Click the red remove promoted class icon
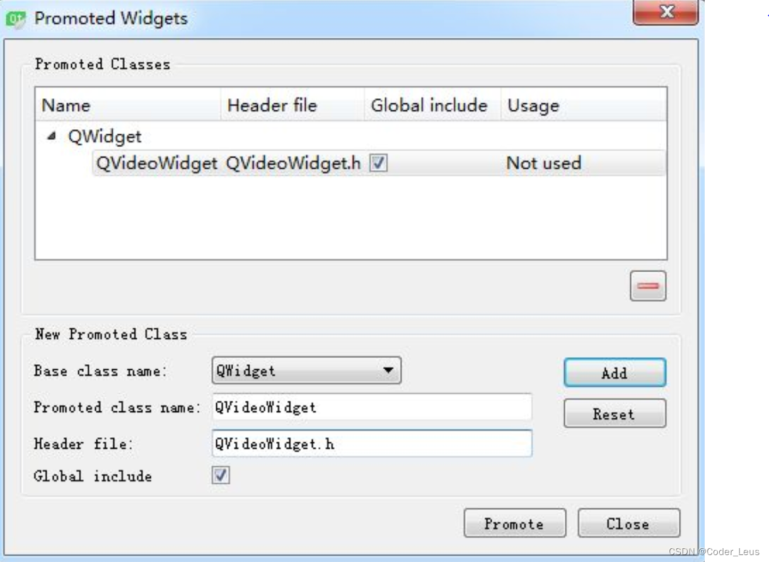Image resolution: width=769 pixels, height=562 pixels. click(x=649, y=285)
